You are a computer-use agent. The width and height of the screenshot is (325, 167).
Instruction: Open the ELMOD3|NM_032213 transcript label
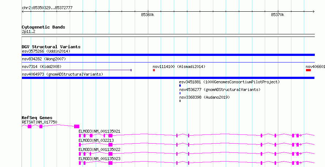pyautogui.click(x=96, y=140)
